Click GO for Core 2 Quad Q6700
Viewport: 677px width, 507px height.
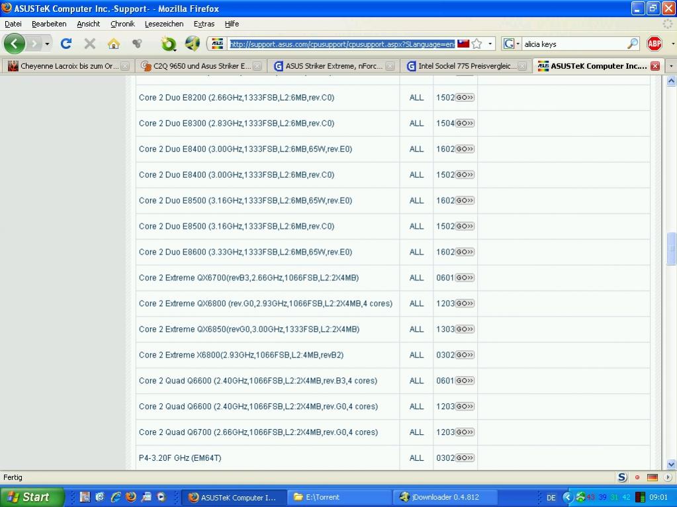[465, 432]
